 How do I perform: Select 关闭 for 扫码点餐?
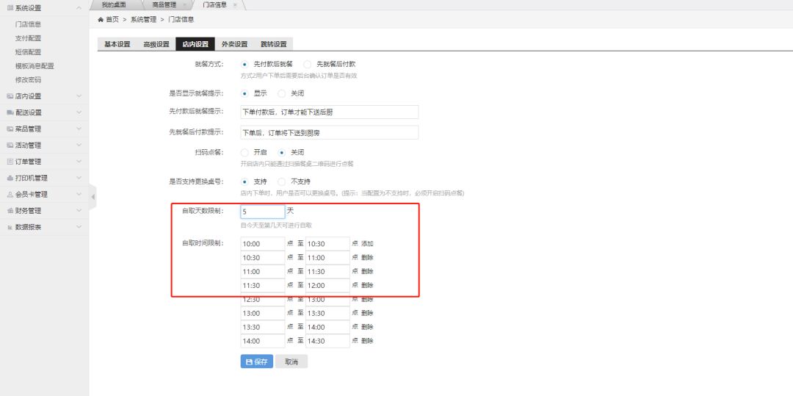282,152
